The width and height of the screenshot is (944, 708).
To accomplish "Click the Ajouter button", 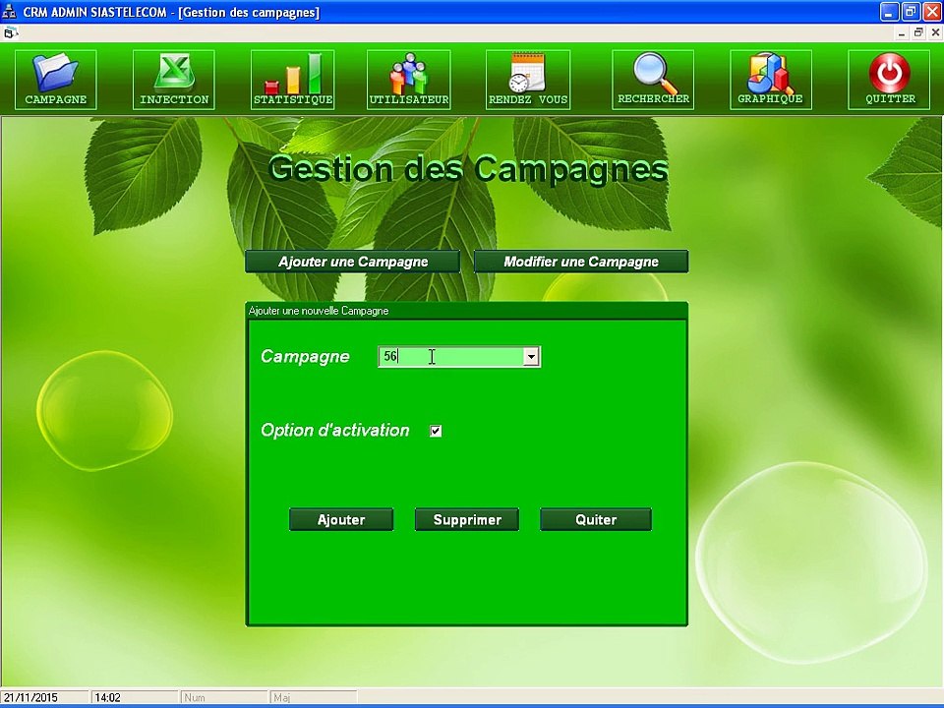I will [x=341, y=519].
